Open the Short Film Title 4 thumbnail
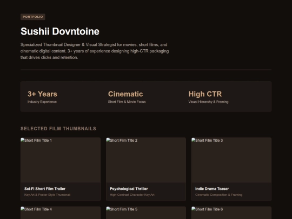Screen dimensions: 292x219 pos(61,213)
